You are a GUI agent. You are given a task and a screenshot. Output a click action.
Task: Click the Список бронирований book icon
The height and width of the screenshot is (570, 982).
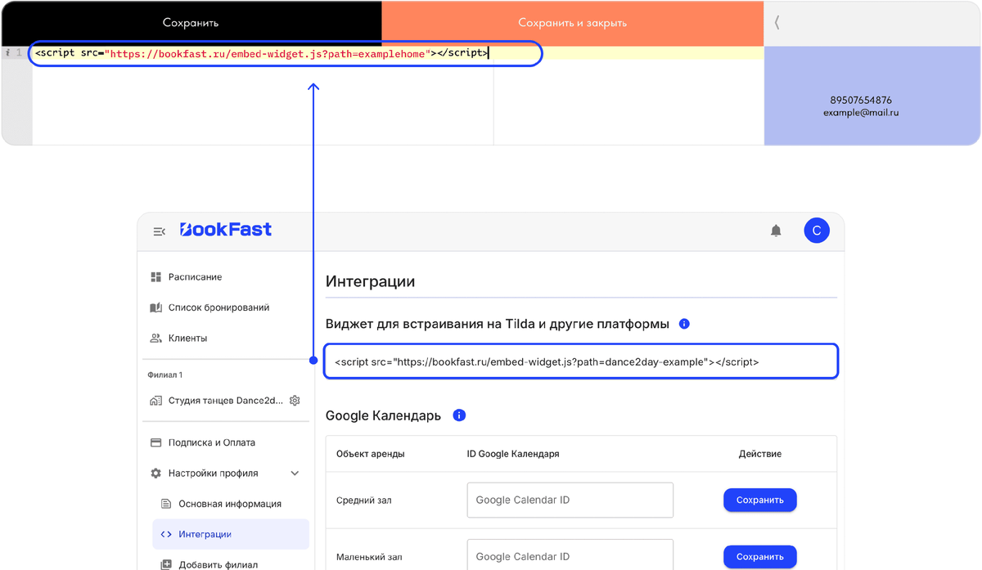pyautogui.click(x=155, y=307)
